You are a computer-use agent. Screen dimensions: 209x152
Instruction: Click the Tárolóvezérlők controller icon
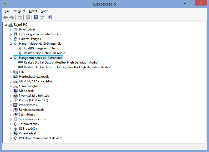pyautogui.click(x=16, y=124)
